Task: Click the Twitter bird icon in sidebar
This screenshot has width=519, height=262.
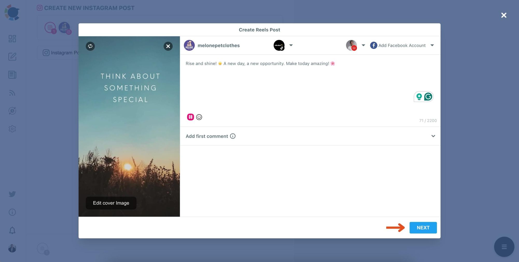Action: [12, 194]
